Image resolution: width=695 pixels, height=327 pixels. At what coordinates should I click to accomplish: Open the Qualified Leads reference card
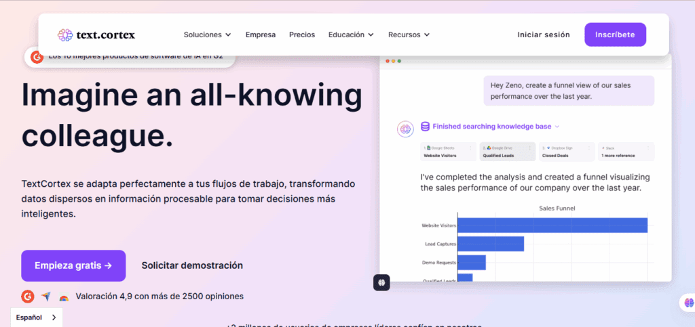(x=508, y=151)
